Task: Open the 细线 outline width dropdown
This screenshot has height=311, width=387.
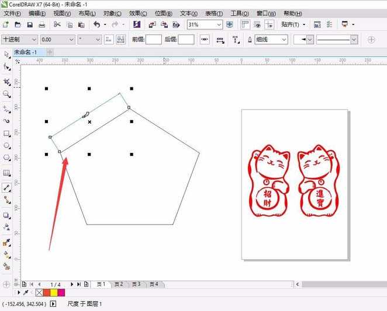Action: (284, 39)
